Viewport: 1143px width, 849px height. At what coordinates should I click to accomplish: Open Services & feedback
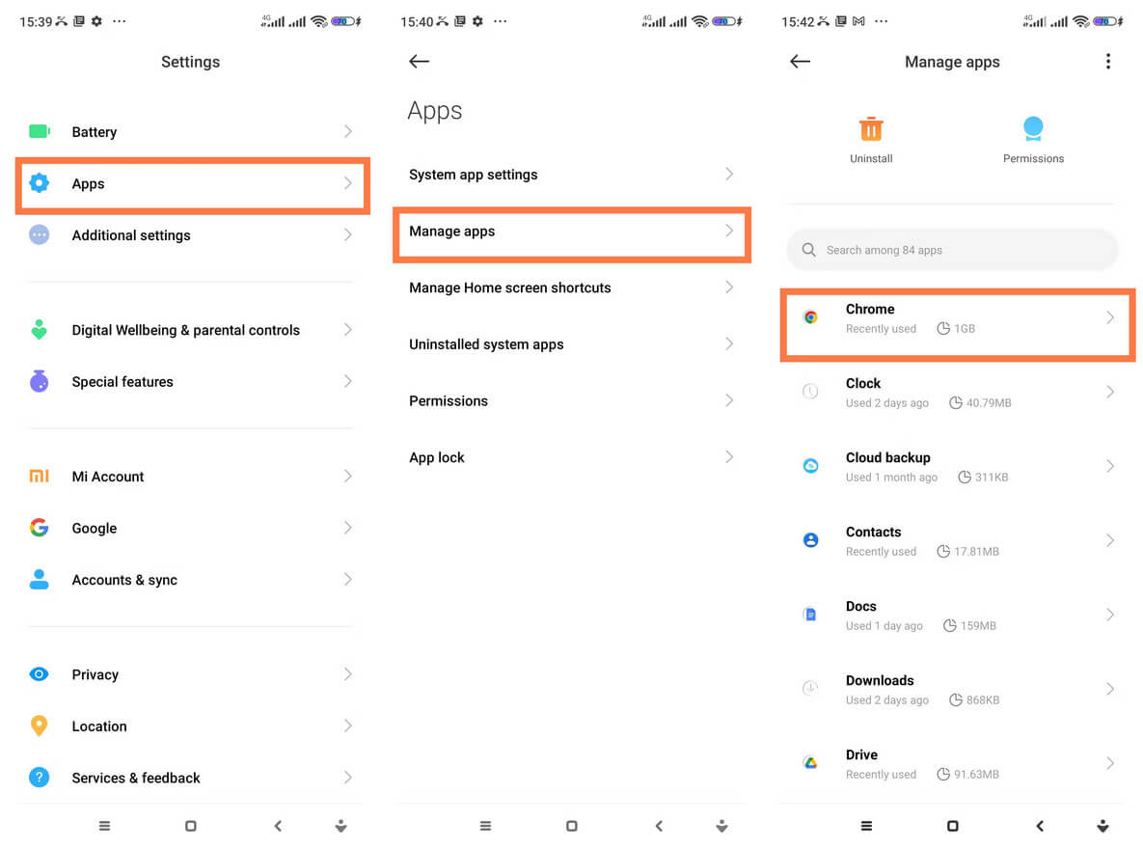(191, 778)
